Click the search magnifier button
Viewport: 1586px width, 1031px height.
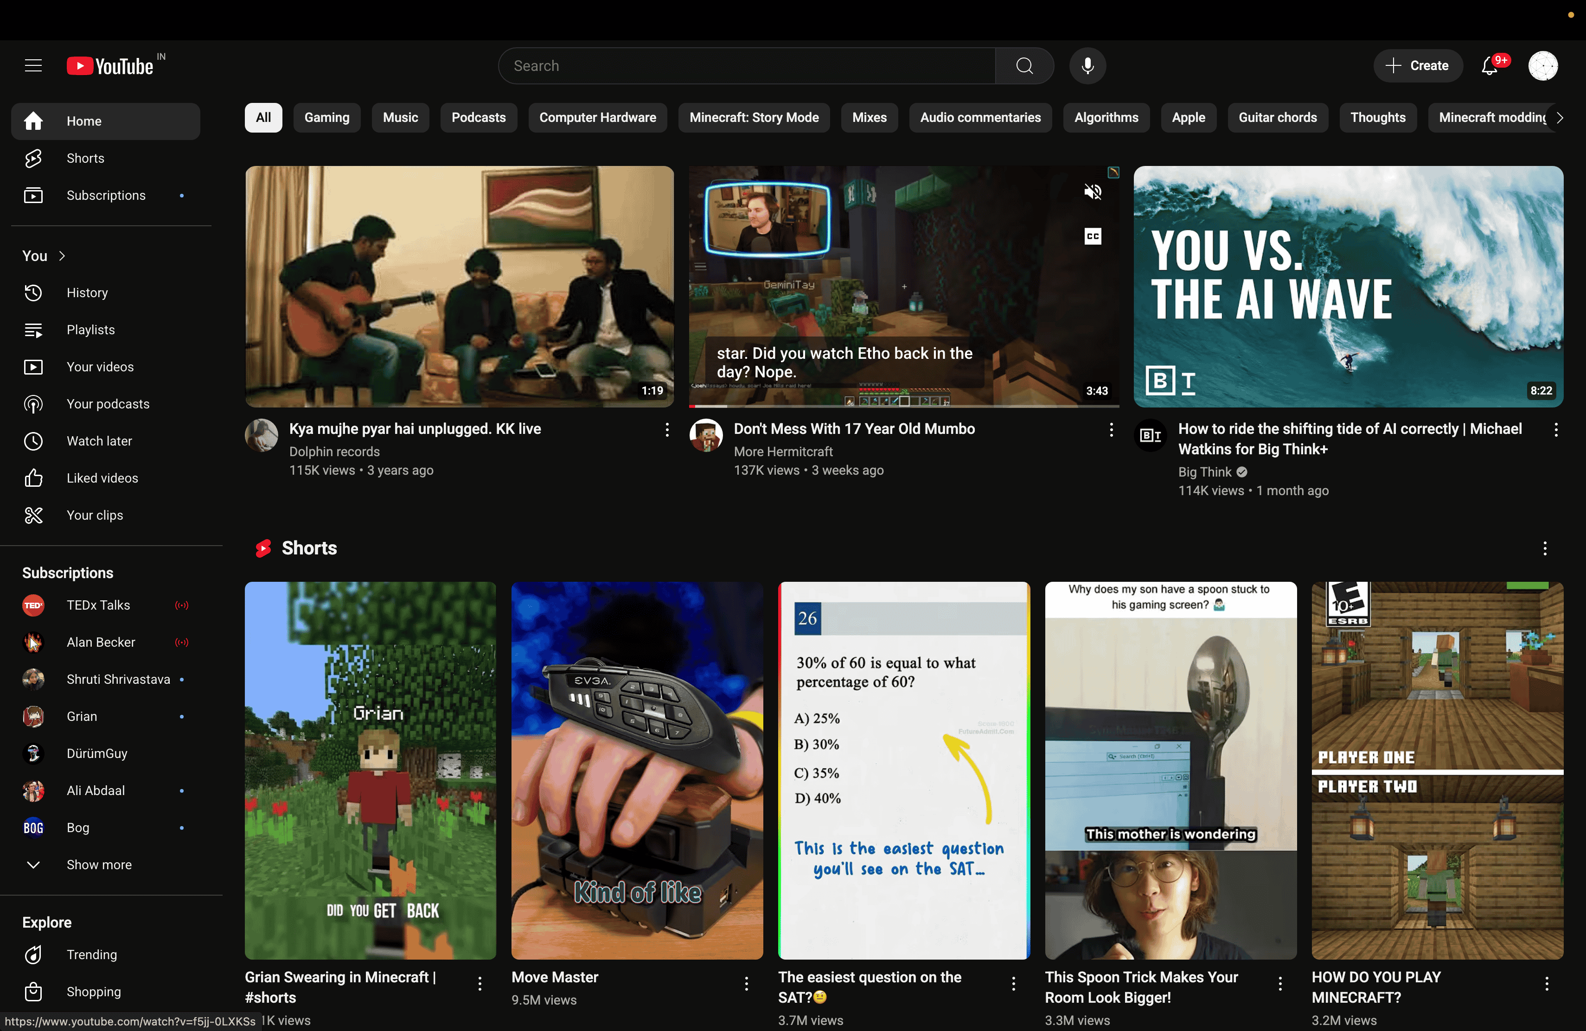[x=1024, y=65]
